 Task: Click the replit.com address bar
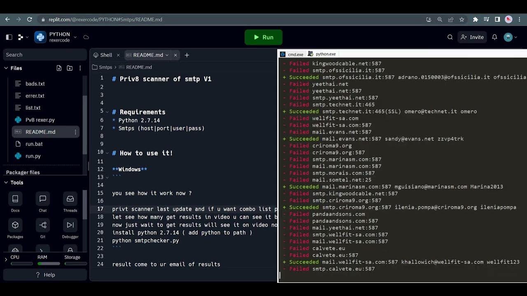231,19
